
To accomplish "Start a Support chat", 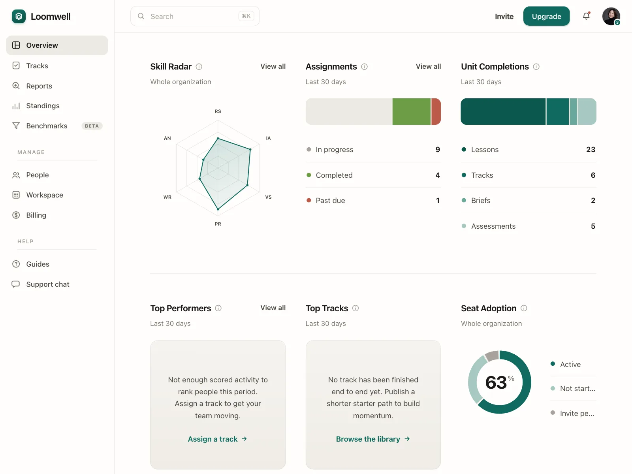I will (x=57, y=284).
